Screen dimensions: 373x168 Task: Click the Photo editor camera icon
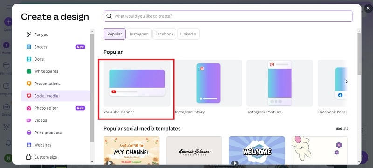click(29, 108)
